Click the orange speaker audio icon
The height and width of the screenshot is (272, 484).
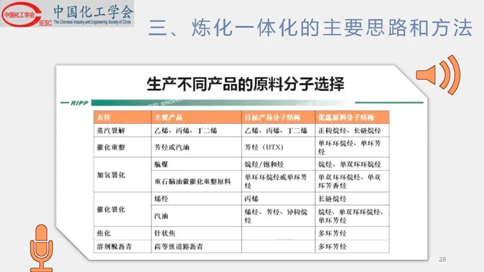(x=438, y=75)
